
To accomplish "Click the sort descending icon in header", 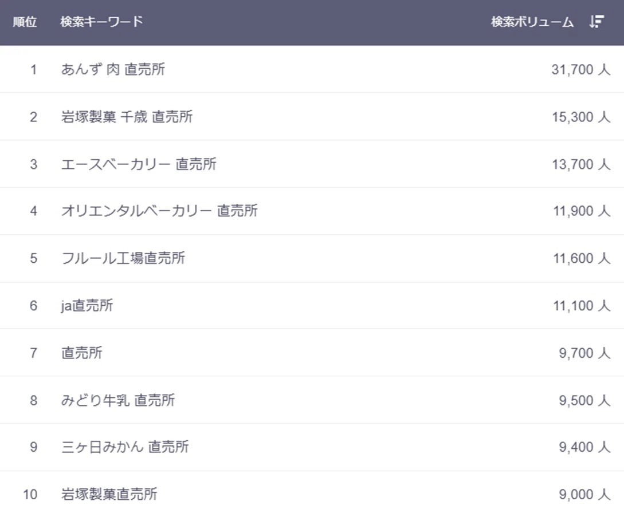I will [x=596, y=22].
